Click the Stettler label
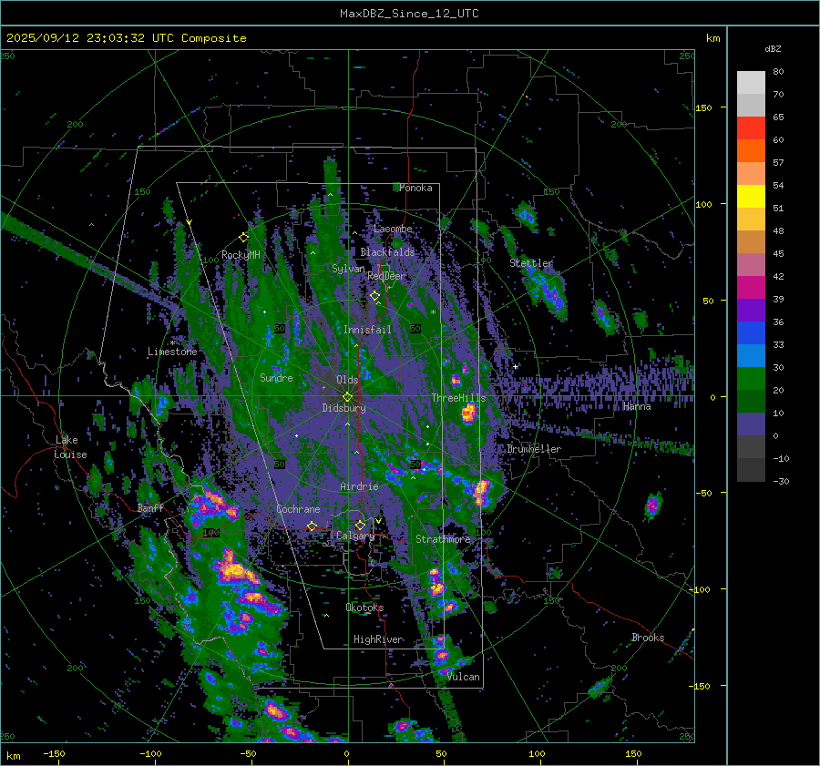Viewport: 820px width, 766px height. coord(531,263)
